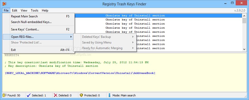The width and height of the screenshot is (249, 100).
Task: Click Found: 50 in the status bar
Action: [14, 95]
